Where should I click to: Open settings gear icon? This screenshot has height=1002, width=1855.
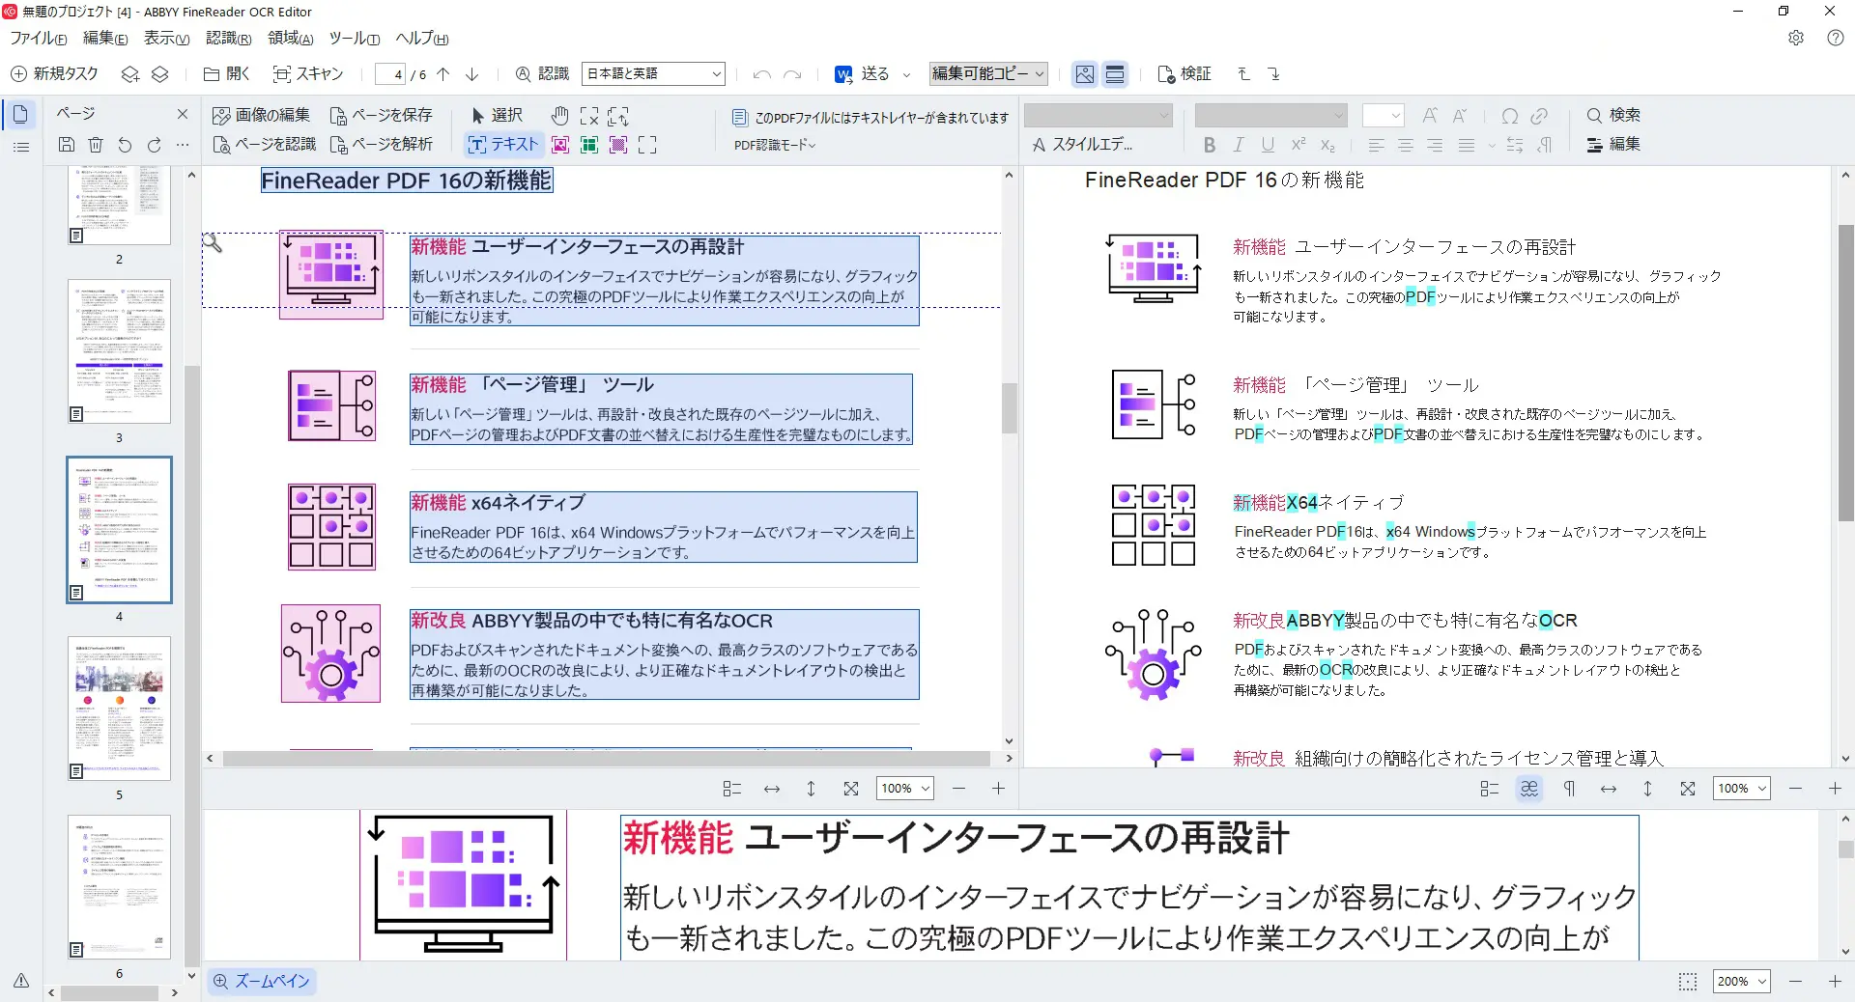click(x=1796, y=39)
